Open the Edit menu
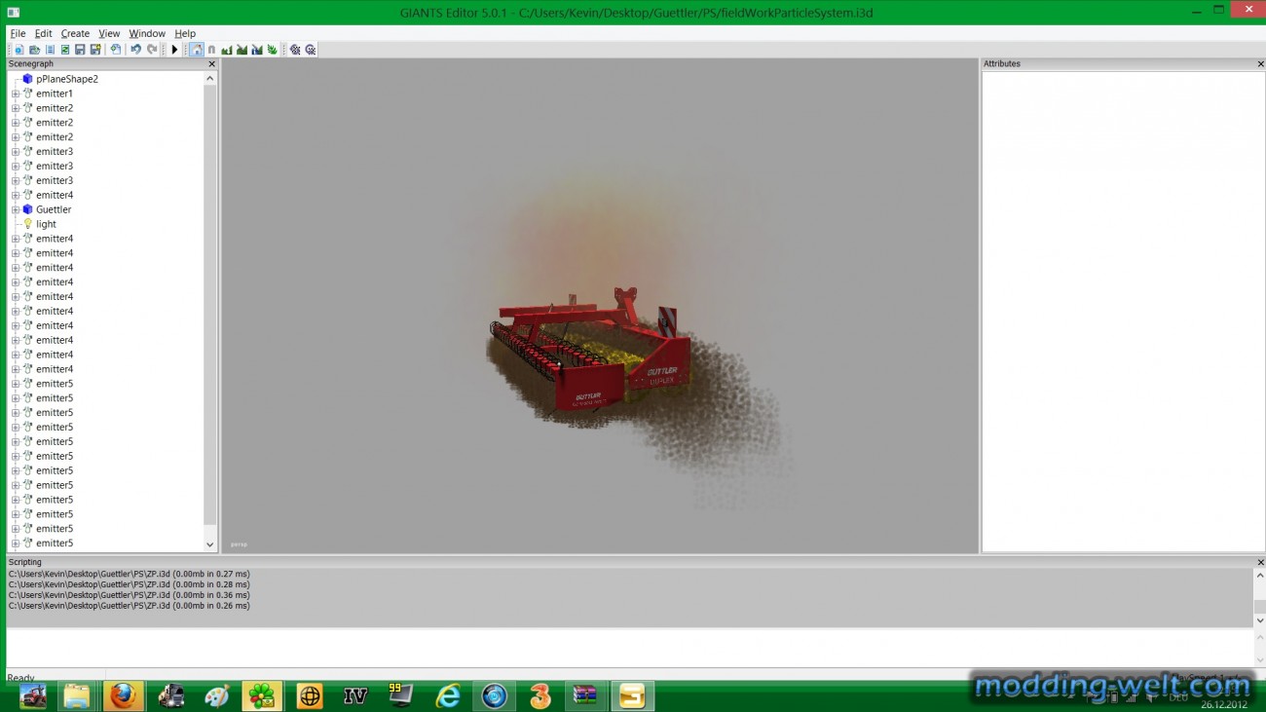The image size is (1266, 712). click(x=43, y=33)
